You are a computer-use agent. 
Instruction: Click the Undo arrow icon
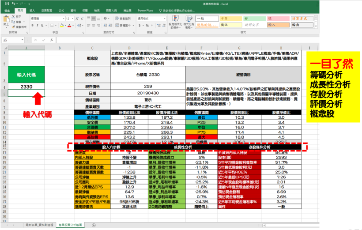pos(14,4)
